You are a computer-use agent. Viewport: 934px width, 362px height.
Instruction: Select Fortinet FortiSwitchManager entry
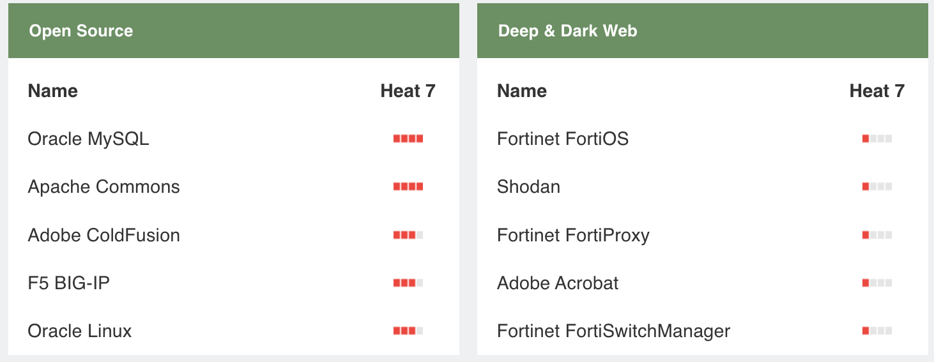[613, 331]
